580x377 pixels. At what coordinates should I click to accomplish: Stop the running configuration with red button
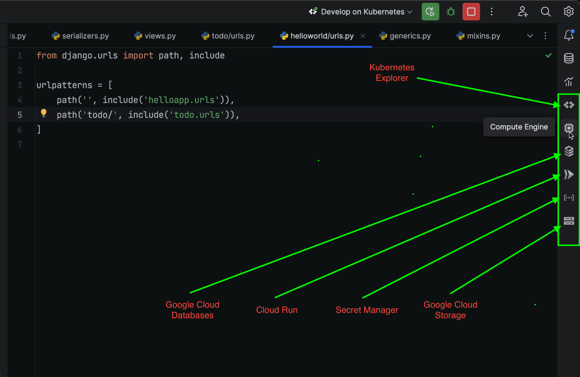click(x=471, y=12)
